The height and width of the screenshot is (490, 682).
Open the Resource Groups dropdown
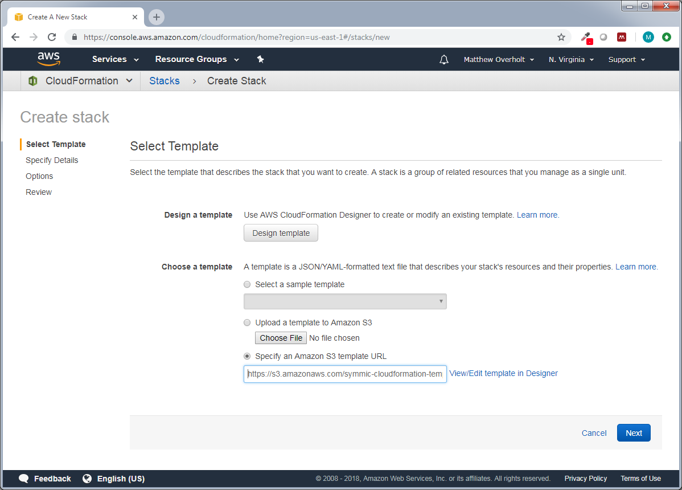(197, 59)
